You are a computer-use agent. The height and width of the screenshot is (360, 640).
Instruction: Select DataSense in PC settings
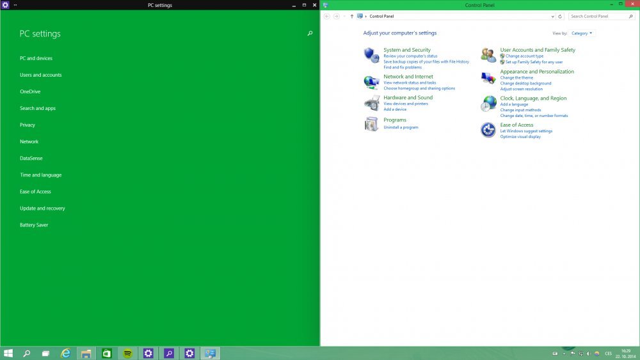point(31,158)
